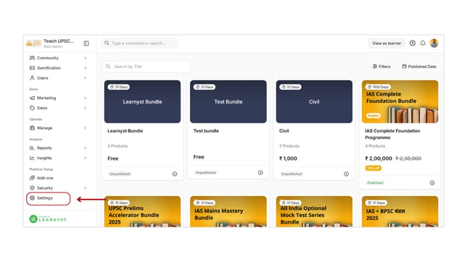Open info icon on Test bundle card

[x=260, y=172]
